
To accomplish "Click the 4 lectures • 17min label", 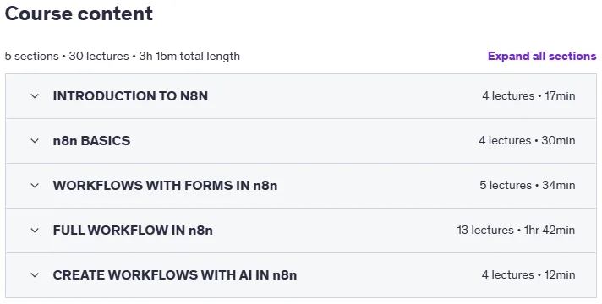I will pos(528,95).
